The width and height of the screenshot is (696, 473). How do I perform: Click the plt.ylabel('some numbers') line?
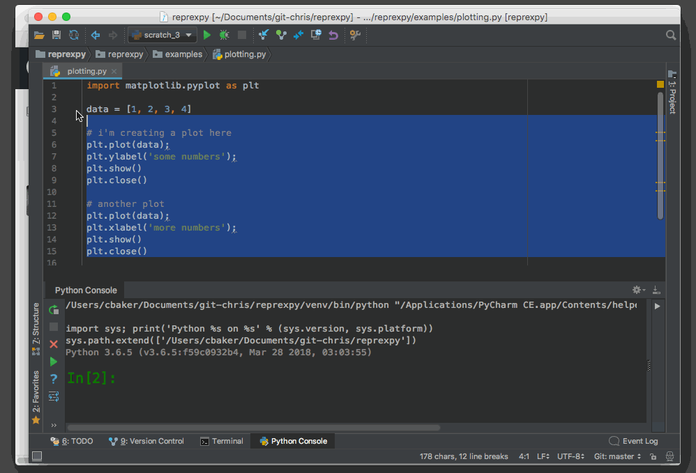(x=161, y=157)
